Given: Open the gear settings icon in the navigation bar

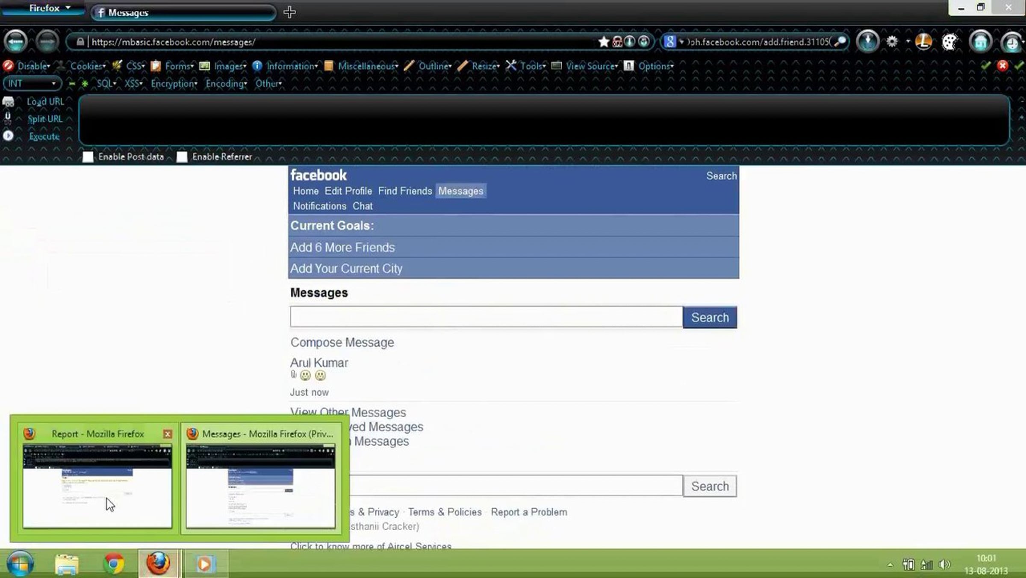Looking at the screenshot, I should pos(892,41).
